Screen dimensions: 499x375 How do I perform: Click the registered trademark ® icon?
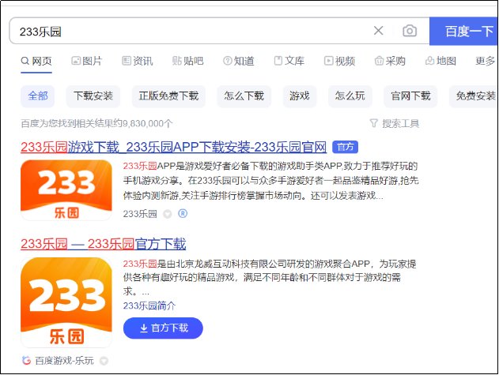pos(183,214)
